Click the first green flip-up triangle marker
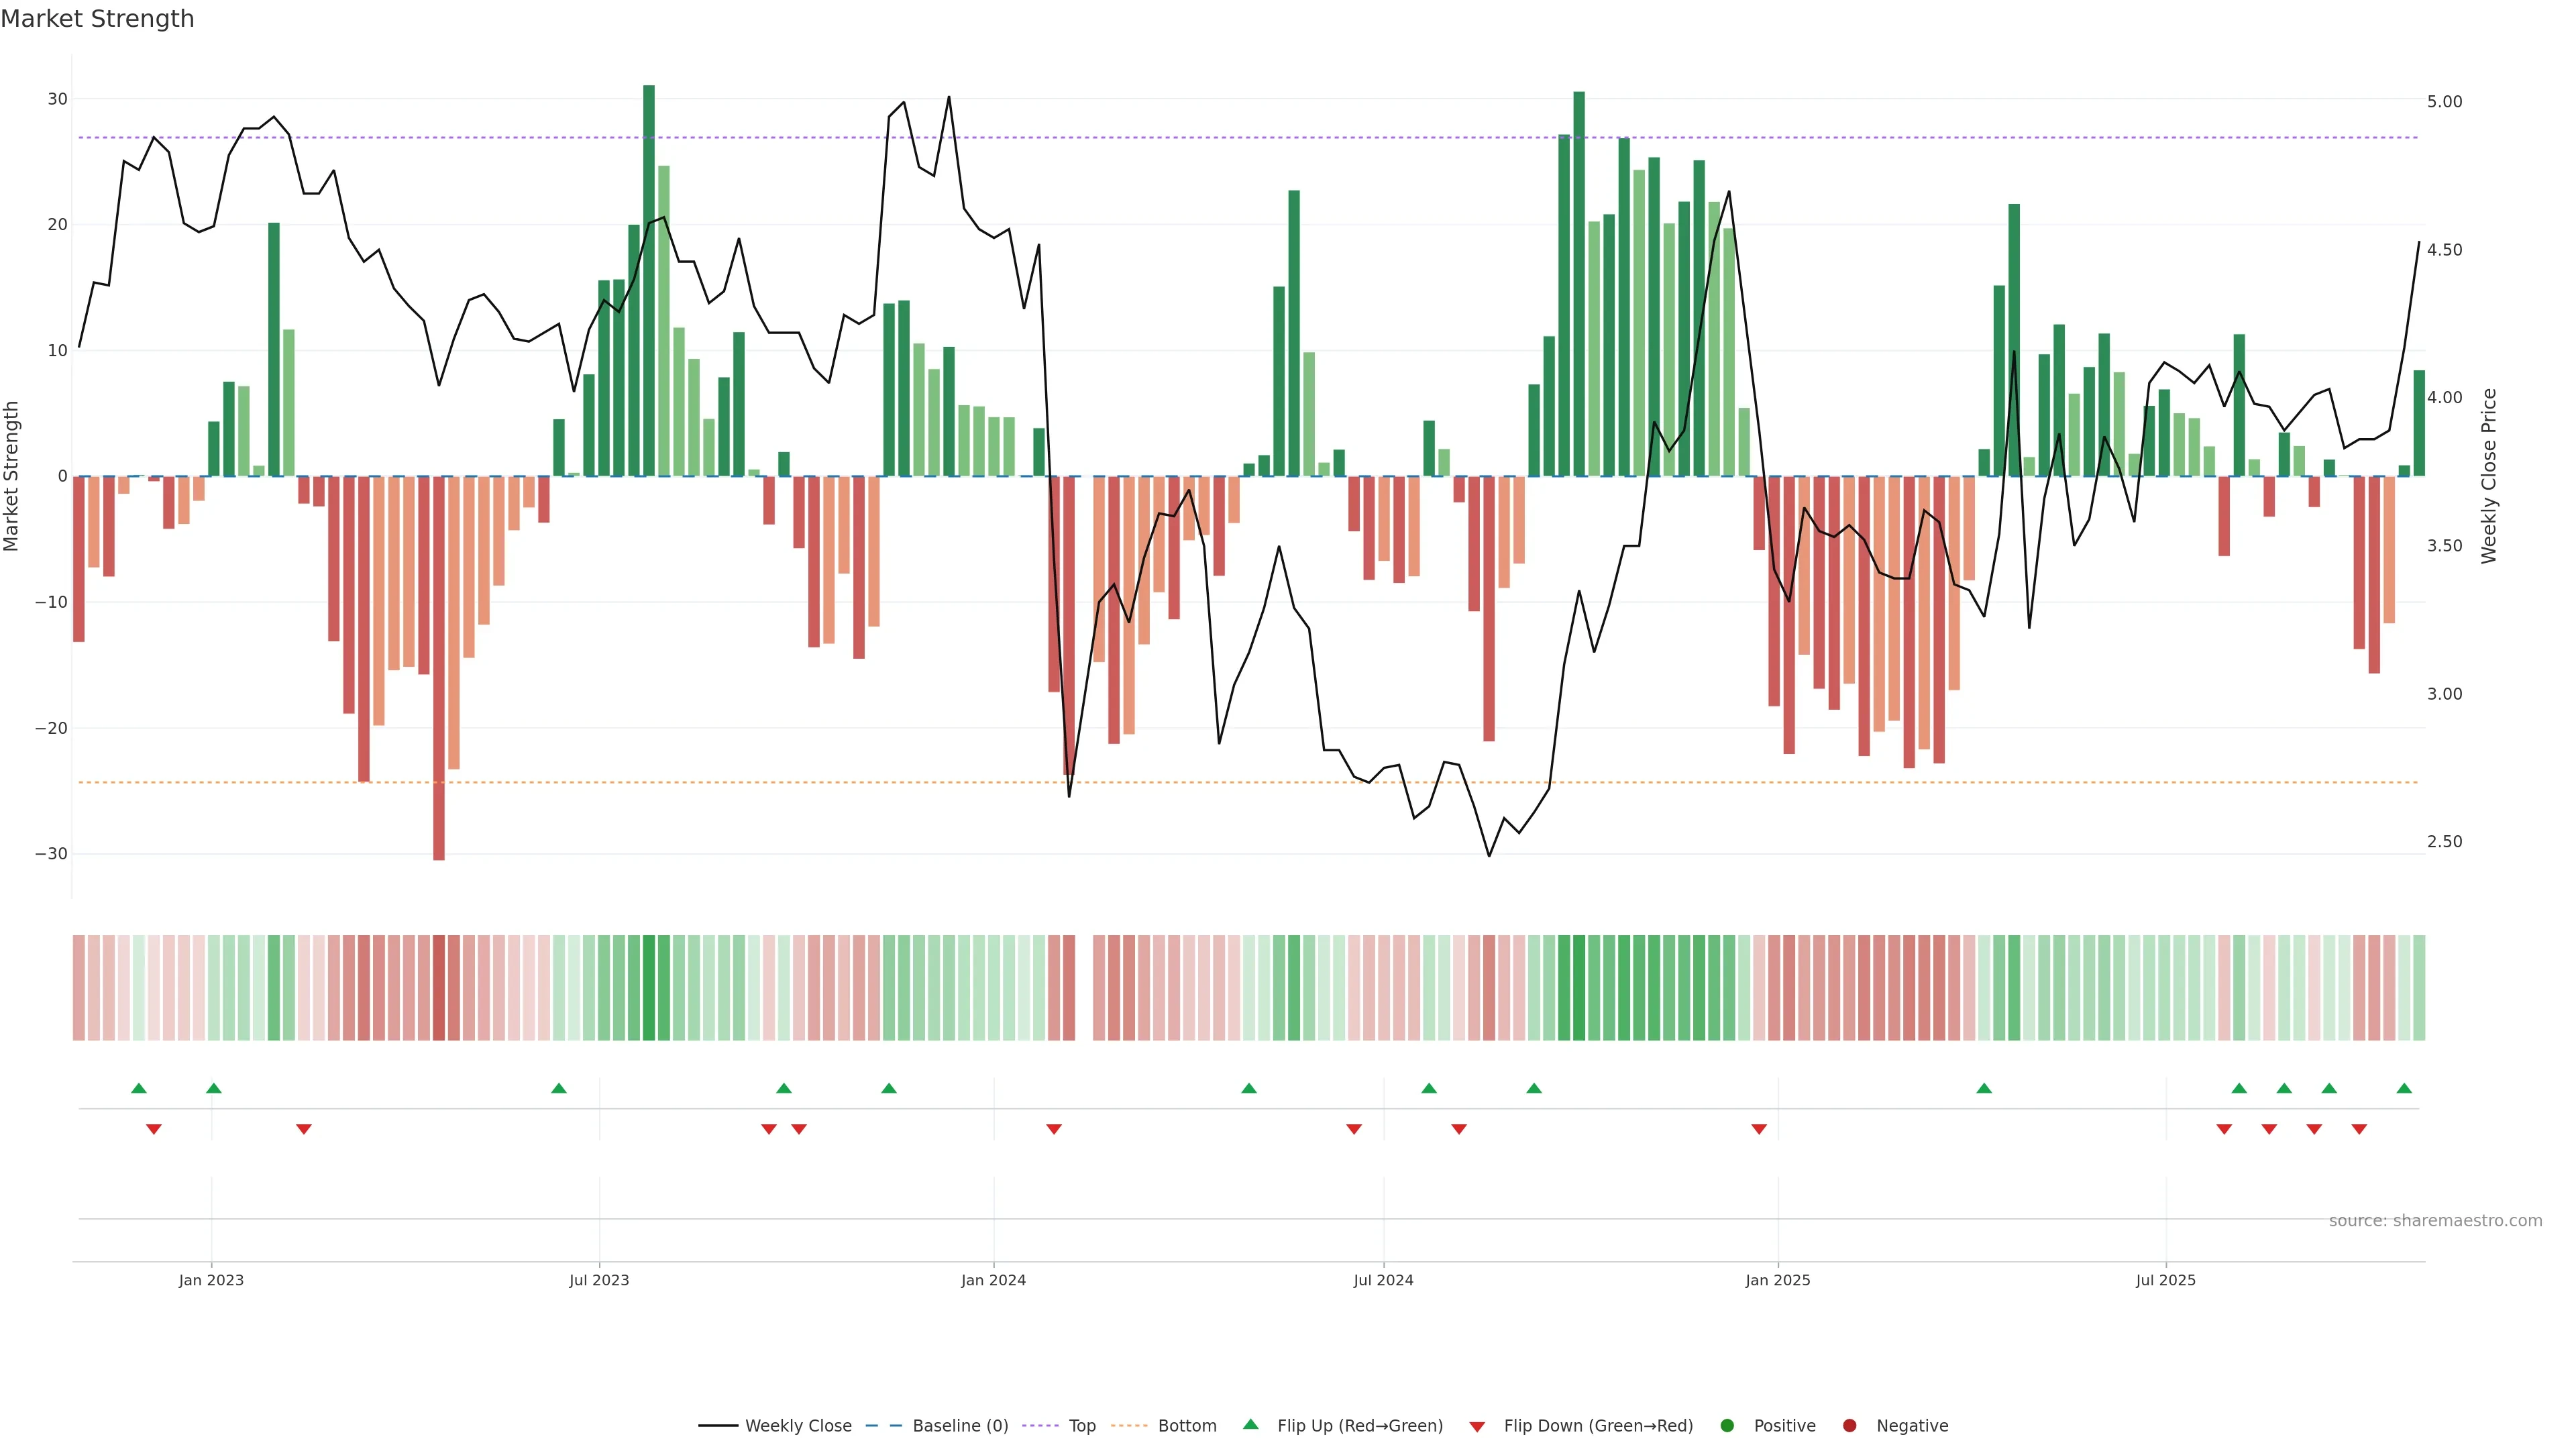2576x1449 pixels. click(139, 1088)
